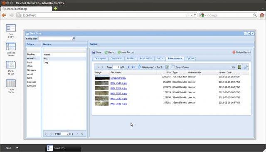Click the Firefox home icon

point(262,15)
